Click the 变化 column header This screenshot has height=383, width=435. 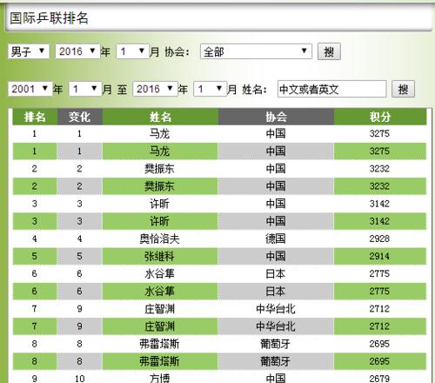click(x=80, y=117)
